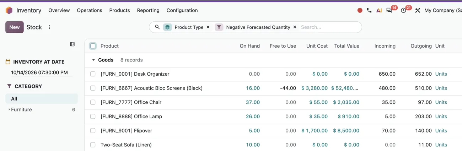Click the Category funnel icon
The image size is (462, 151).
click(x=9, y=86)
